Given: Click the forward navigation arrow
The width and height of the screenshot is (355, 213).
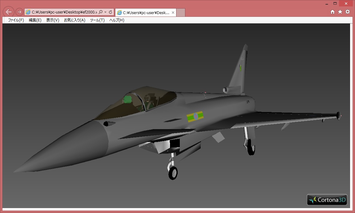Looking at the screenshot, I should tap(19, 12).
